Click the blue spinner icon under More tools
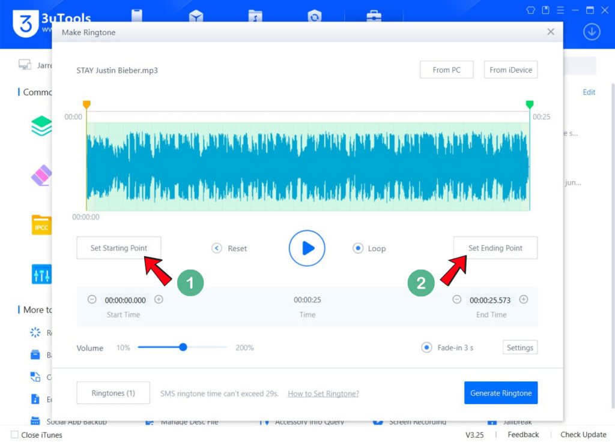The width and height of the screenshot is (615, 448). (x=35, y=332)
